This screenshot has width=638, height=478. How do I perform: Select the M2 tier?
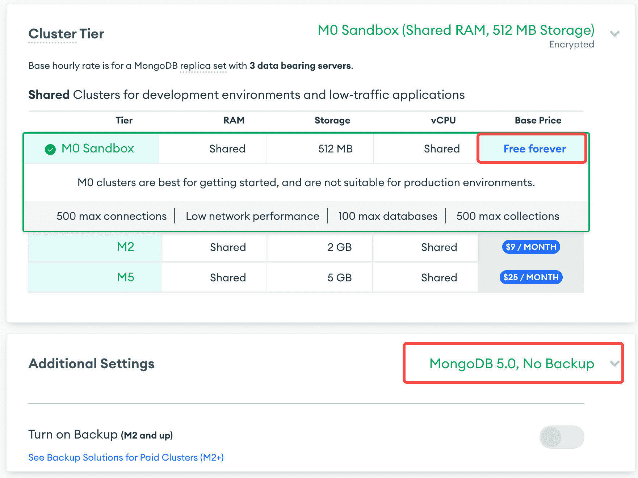pos(125,247)
